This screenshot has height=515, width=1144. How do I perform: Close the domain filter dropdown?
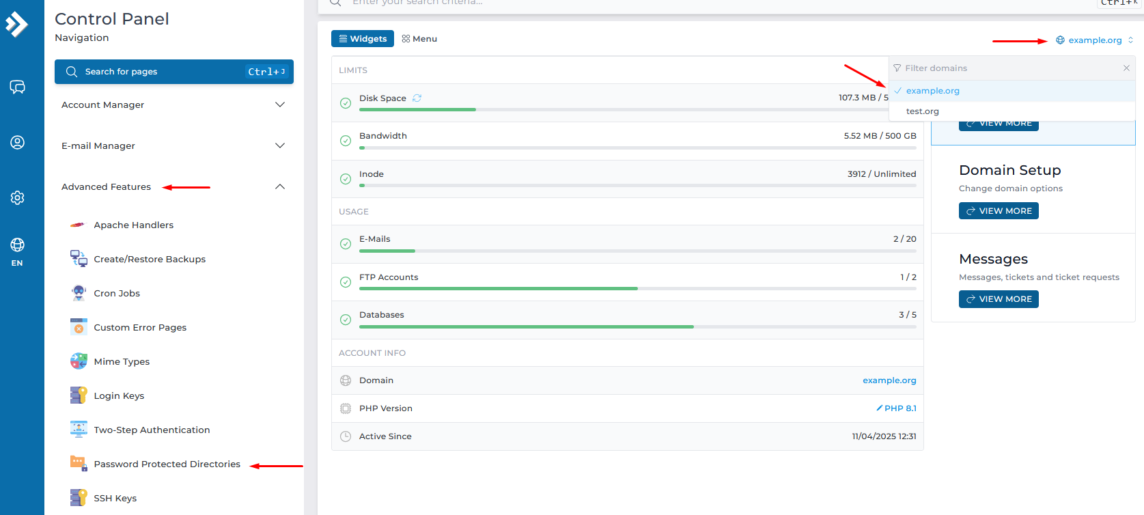(1126, 68)
